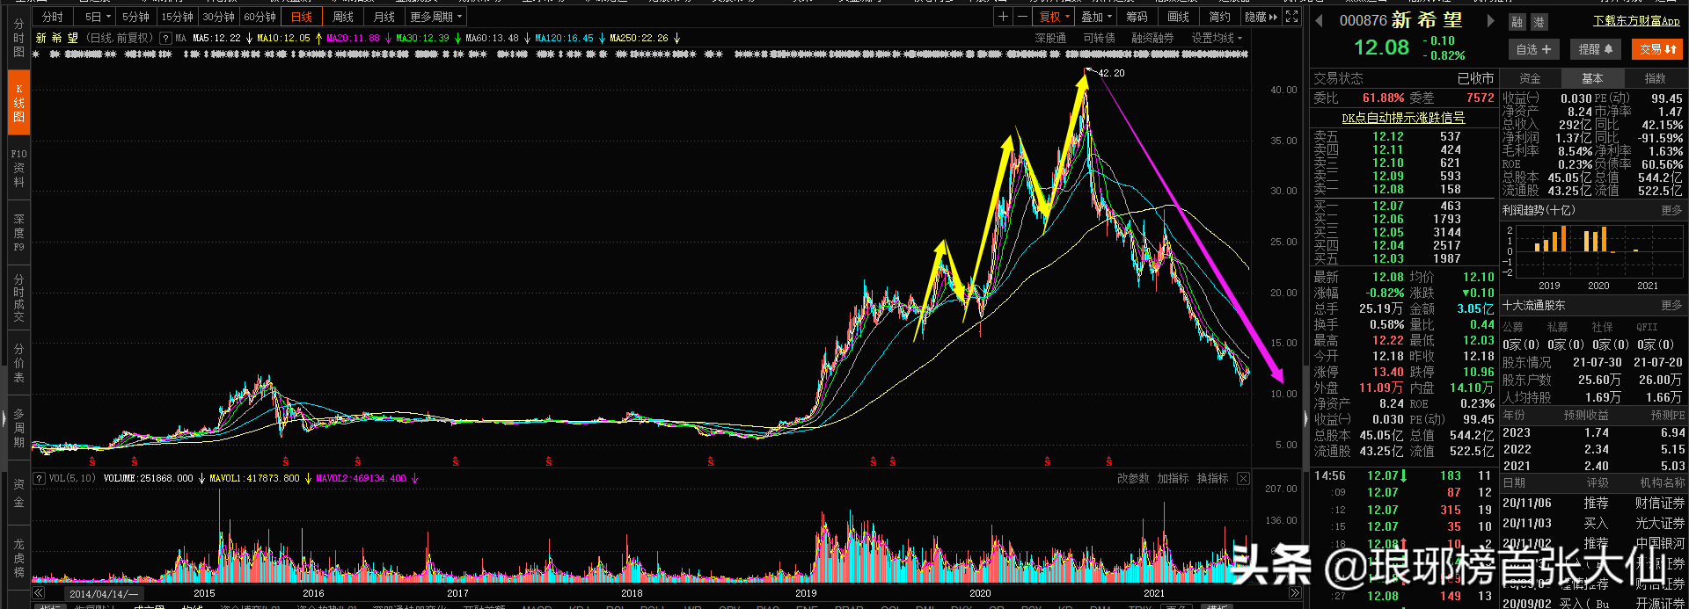Open 基本 tab in right panel

1592,78
